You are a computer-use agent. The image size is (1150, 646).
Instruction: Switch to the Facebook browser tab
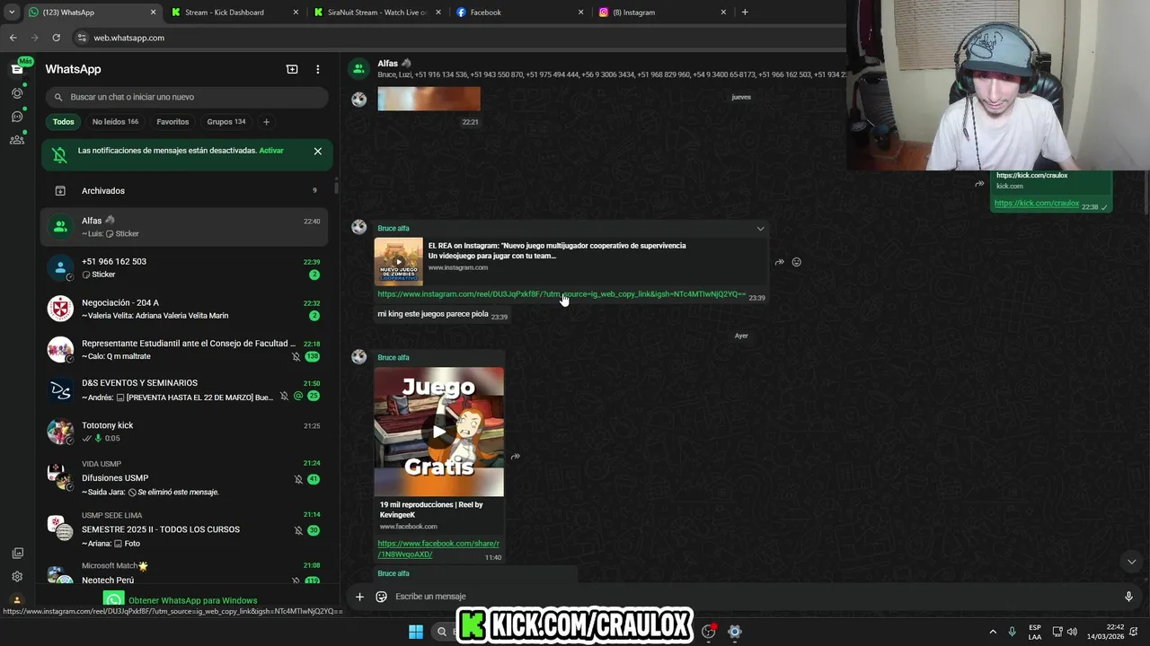519,13
